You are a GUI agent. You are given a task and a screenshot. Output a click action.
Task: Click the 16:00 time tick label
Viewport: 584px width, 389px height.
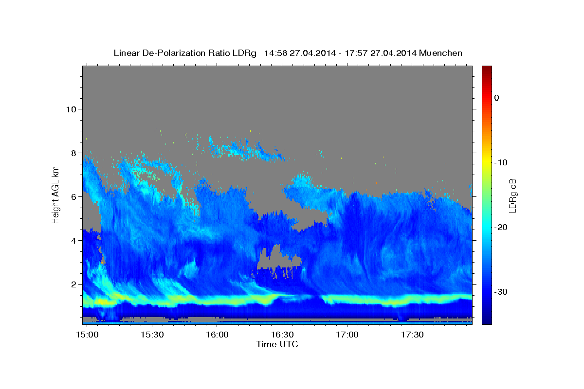point(217,335)
